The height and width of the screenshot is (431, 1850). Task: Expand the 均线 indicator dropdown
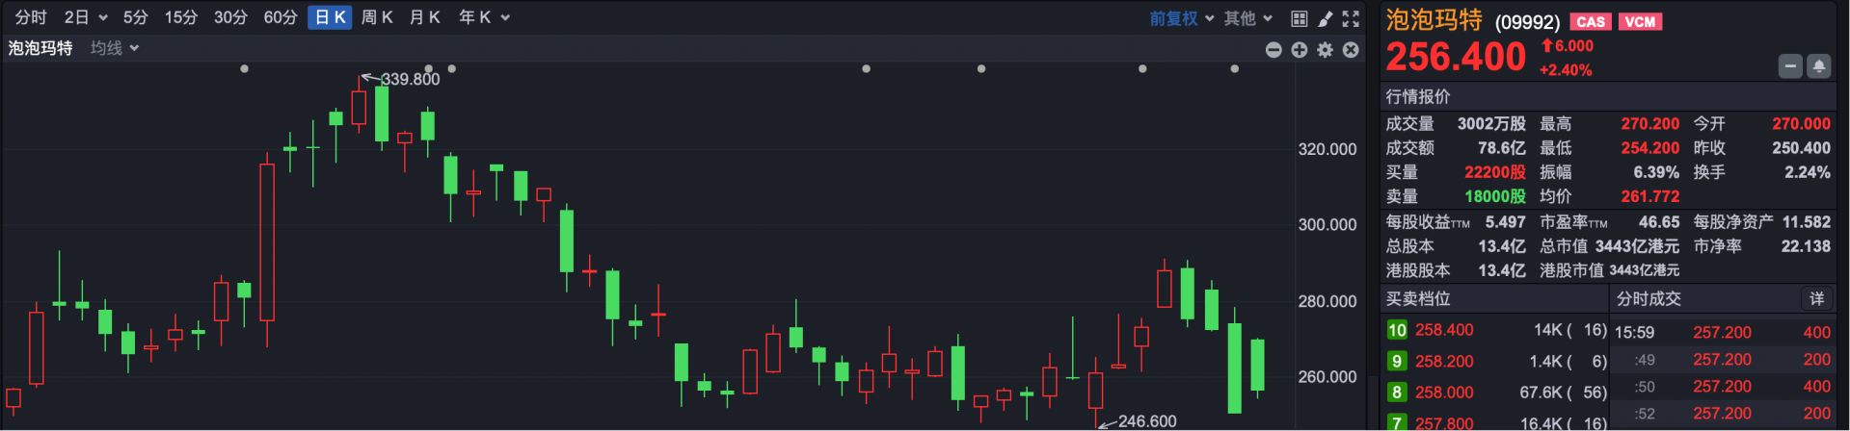(115, 48)
